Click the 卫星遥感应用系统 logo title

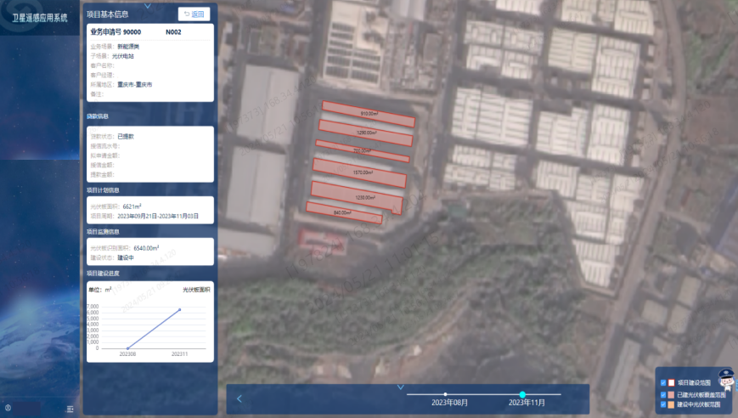click(x=39, y=17)
